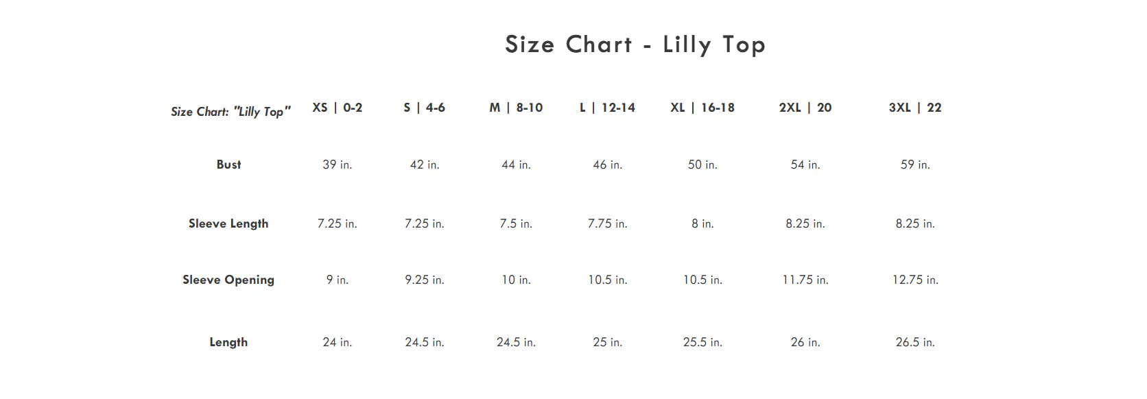Viewport: 1147px width, 399px height.
Task: Select the XL | 16-18 column header
Action: tap(702, 108)
